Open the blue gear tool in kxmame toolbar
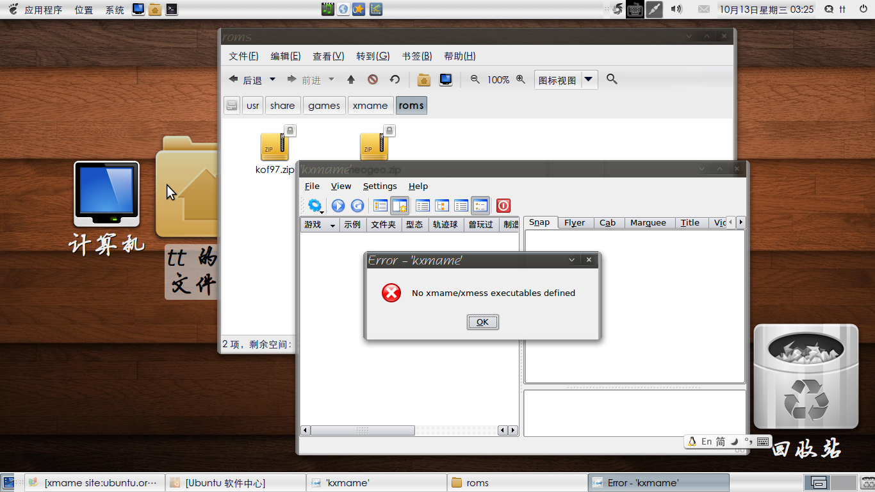 click(x=315, y=206)
